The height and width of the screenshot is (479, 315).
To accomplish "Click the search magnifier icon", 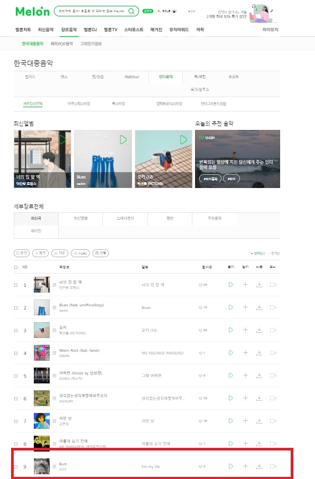I will click(131, 11).
